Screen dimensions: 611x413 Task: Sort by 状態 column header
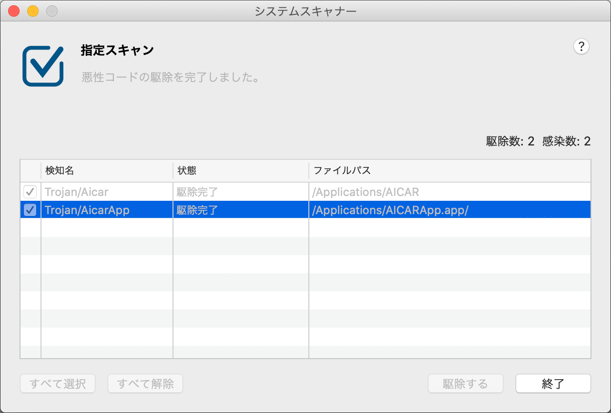point(241,170)
